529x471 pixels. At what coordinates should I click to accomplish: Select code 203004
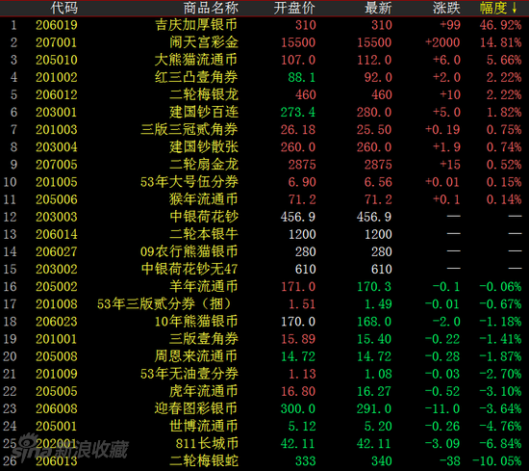tap(57, 147)
